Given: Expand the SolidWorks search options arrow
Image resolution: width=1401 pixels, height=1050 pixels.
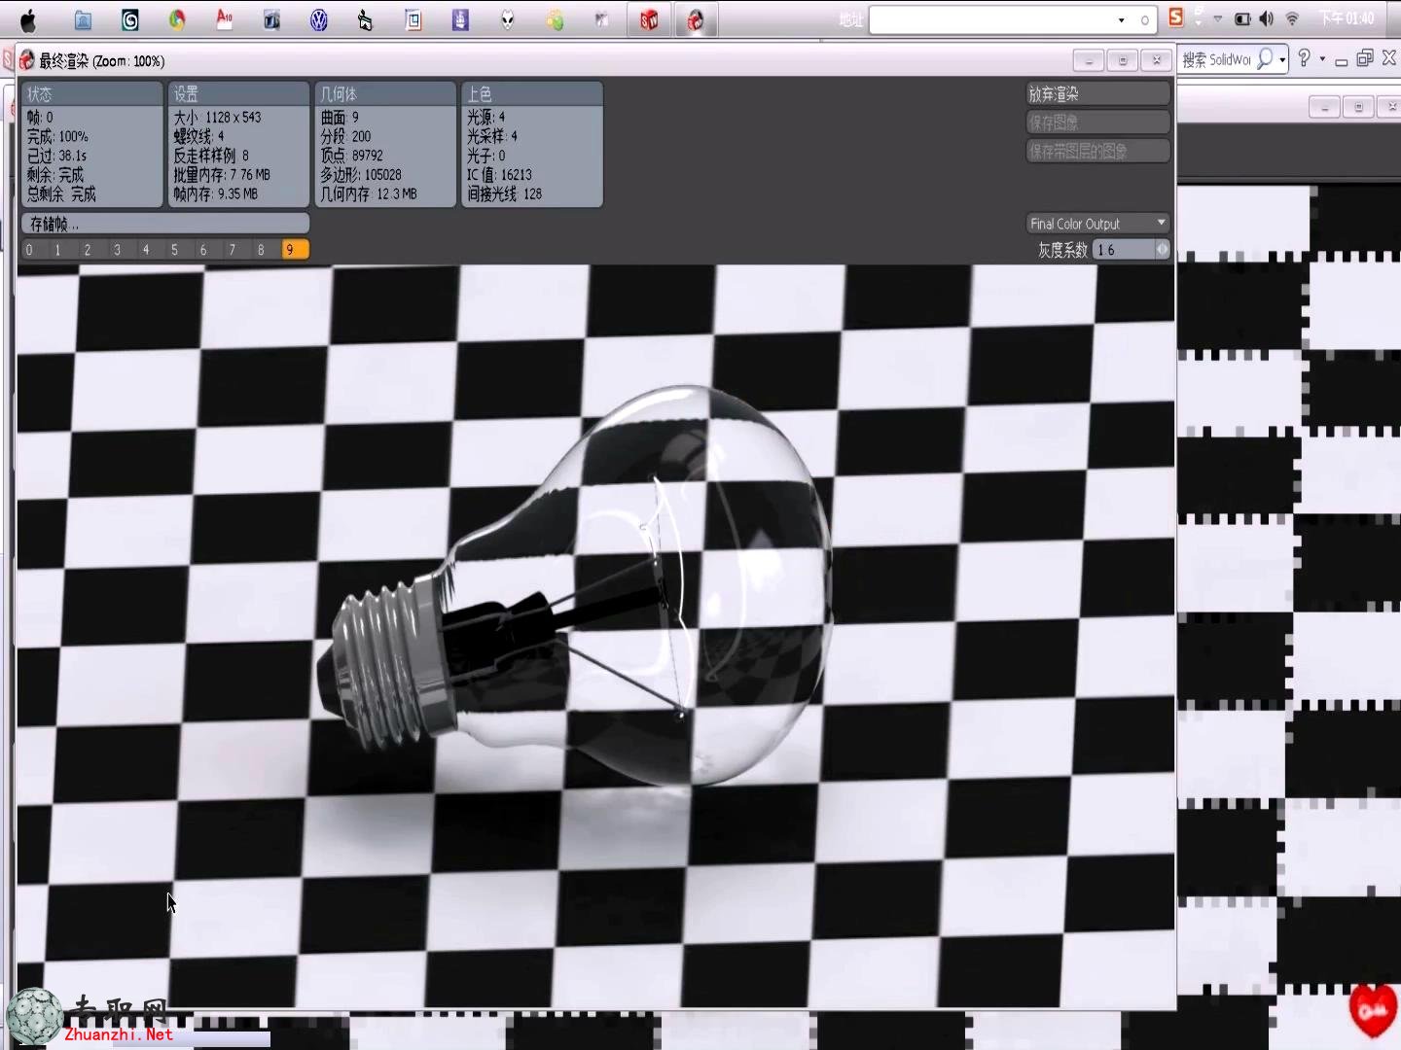Looking at the screenshot, I should click(x=1282, y=60).
